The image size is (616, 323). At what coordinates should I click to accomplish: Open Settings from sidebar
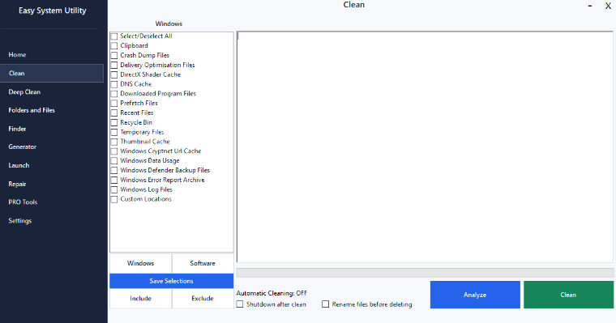point(52,220)
